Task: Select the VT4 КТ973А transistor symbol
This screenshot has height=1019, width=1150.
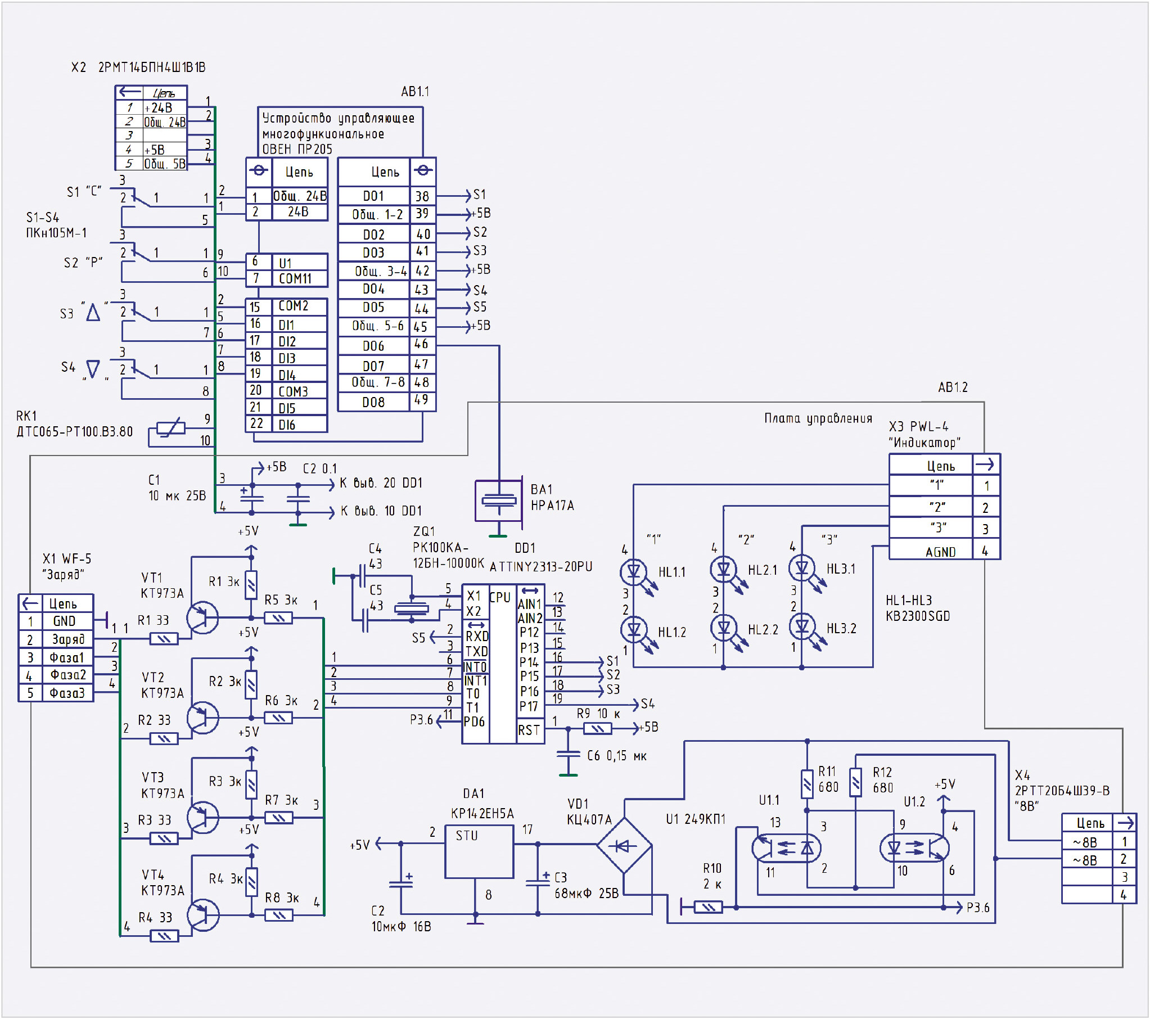Action: tap(202, 916)
